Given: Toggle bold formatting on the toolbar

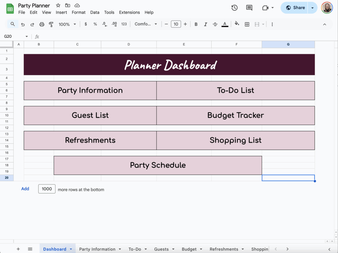Looking at the screenshot, I should pos(196,24).
